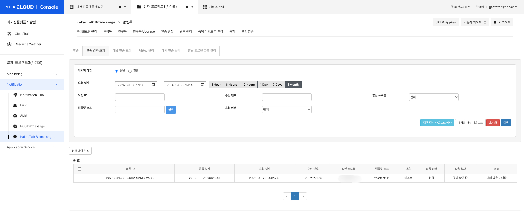This screenshot has height=219, width=524.
Task: Click the hamburger icon on 퀵 가이드
Action: [x=495, y=22]
